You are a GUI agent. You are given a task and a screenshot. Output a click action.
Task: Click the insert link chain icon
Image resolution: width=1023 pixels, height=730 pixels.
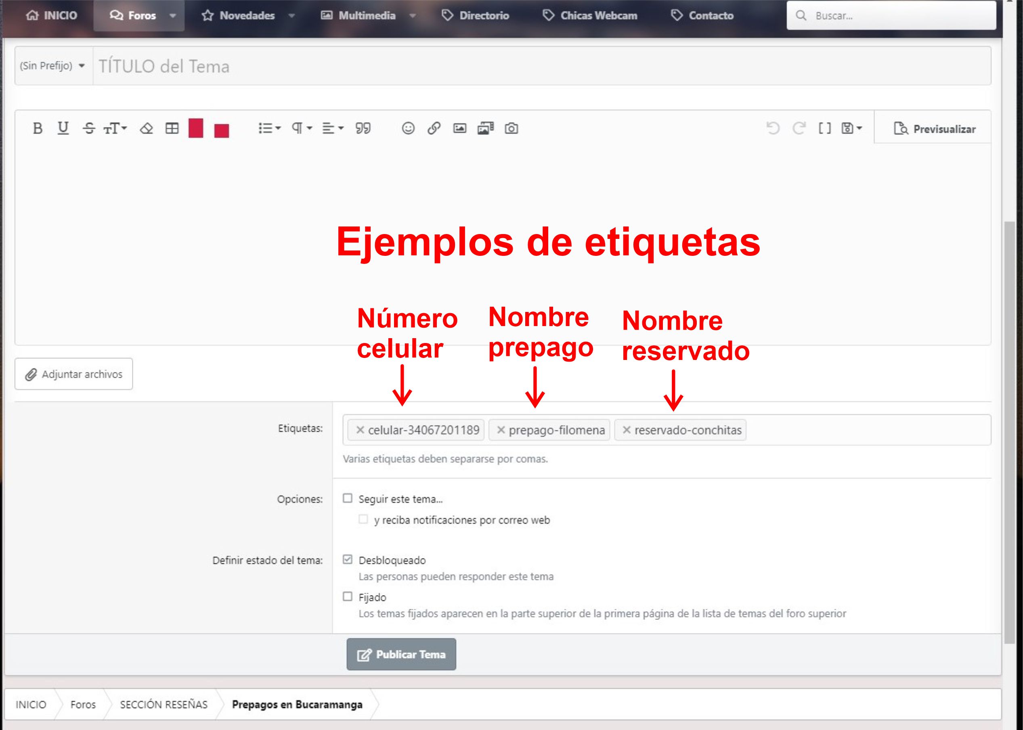click(x=434, y=129)
